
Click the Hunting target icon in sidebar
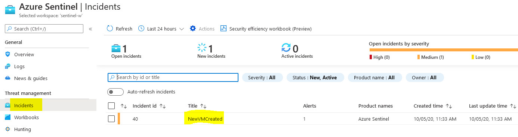pyautogui.click(x=8, y=129)
